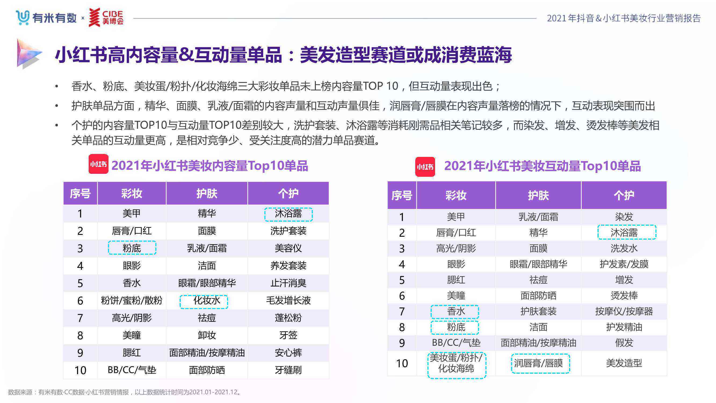The image size is (716, 403).
Task: Click the 个护 header of the 互动量 table
Action: (x=624, y=195)
